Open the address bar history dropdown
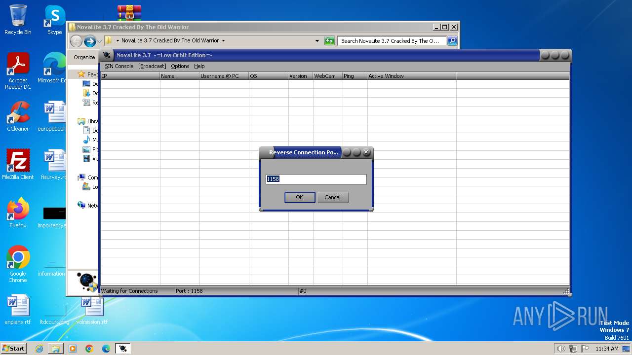 [x=317, y=41]
